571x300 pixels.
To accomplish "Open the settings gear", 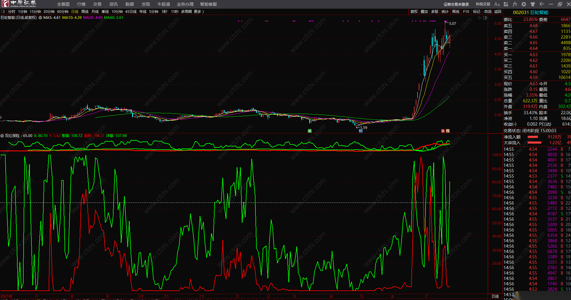I will [x=524, y=4].
